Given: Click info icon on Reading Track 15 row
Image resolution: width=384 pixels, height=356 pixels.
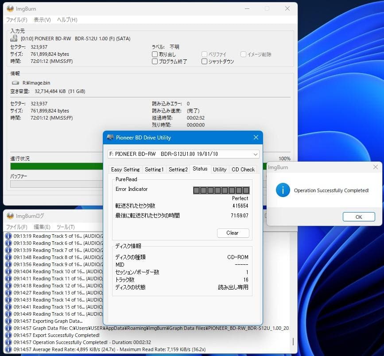Looking at the screenshot, I should pyautogui.click(x=8, y=307).
